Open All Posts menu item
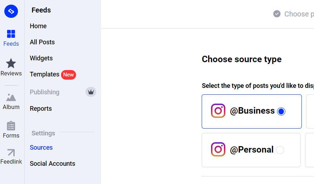Viewport: 314px width, 184px height. (x=42, y=42)
